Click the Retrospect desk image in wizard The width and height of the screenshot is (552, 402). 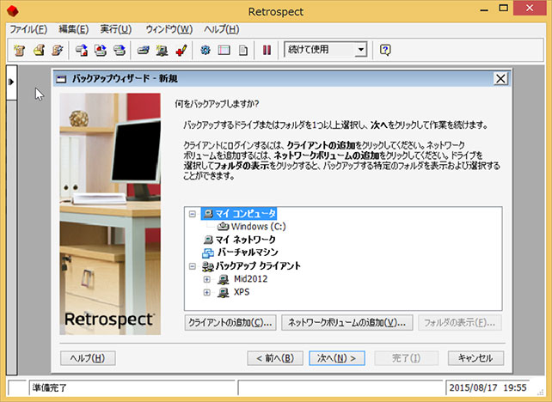tap(110, 214)
